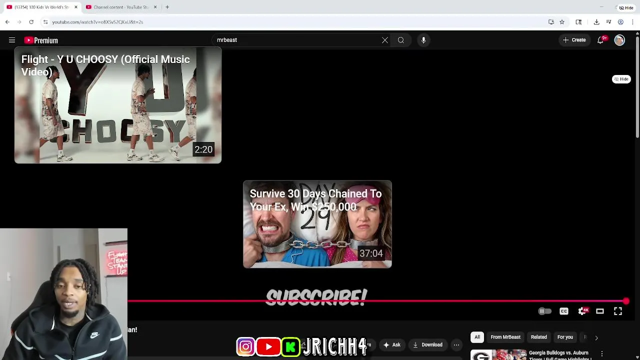Close the 100 Kids Vs World's tab

point(76,7)
